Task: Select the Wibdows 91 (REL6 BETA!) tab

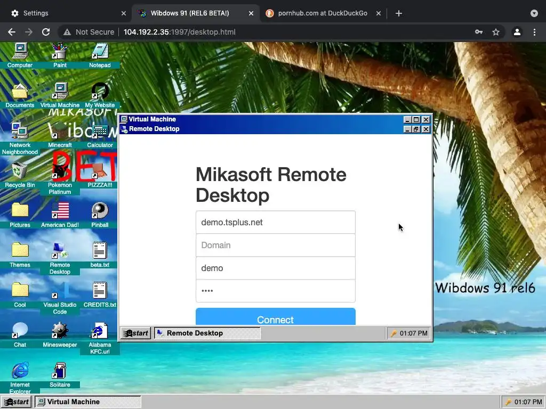Action: coord(196,13)
